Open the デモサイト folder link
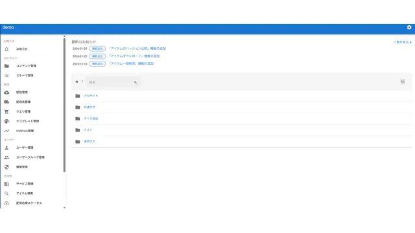The width and height of the screenshot is (415, 233). click(x=91, y=96)
